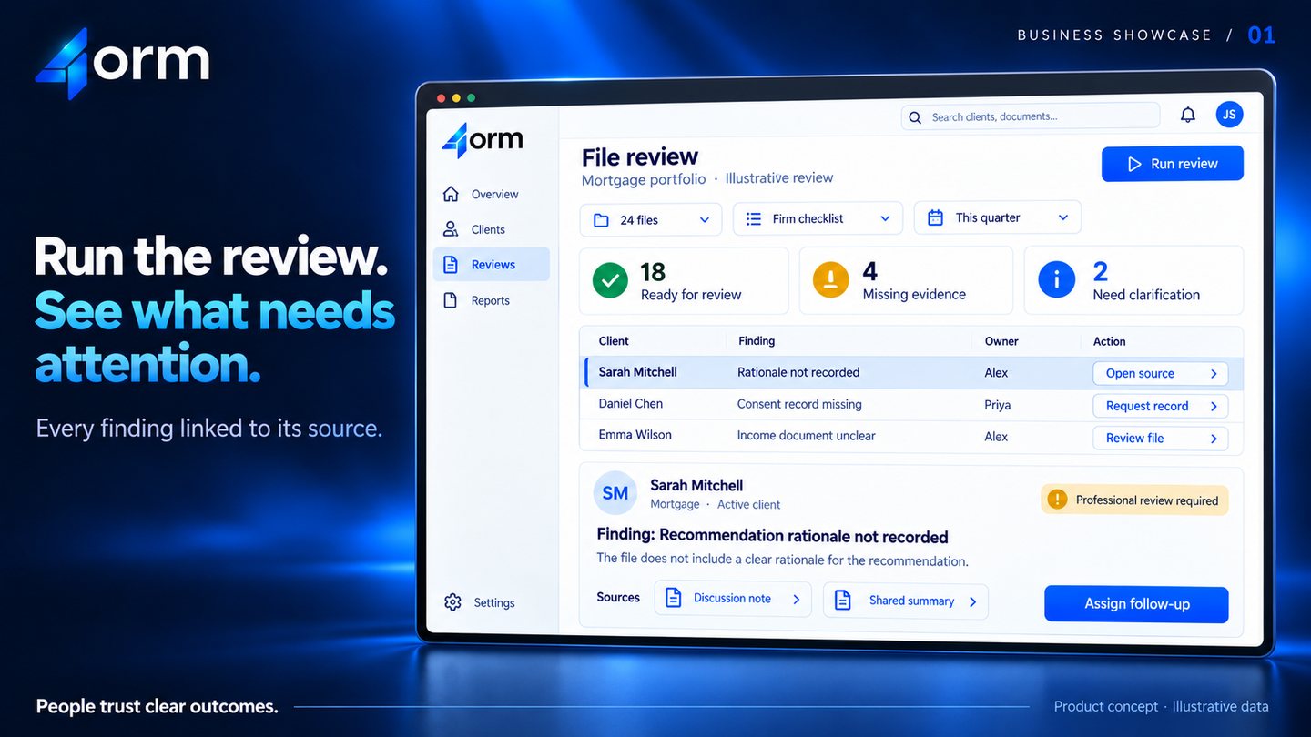Click the 4orm logo in the sidebar
This screenshot has width=1311, height=737.
click(483, 140)
